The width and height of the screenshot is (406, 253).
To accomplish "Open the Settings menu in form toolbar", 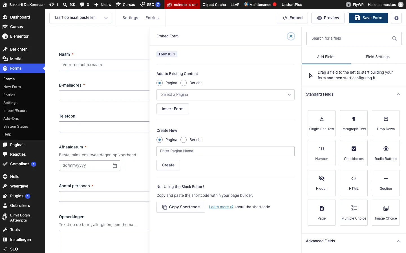I will tap(130, 18).
